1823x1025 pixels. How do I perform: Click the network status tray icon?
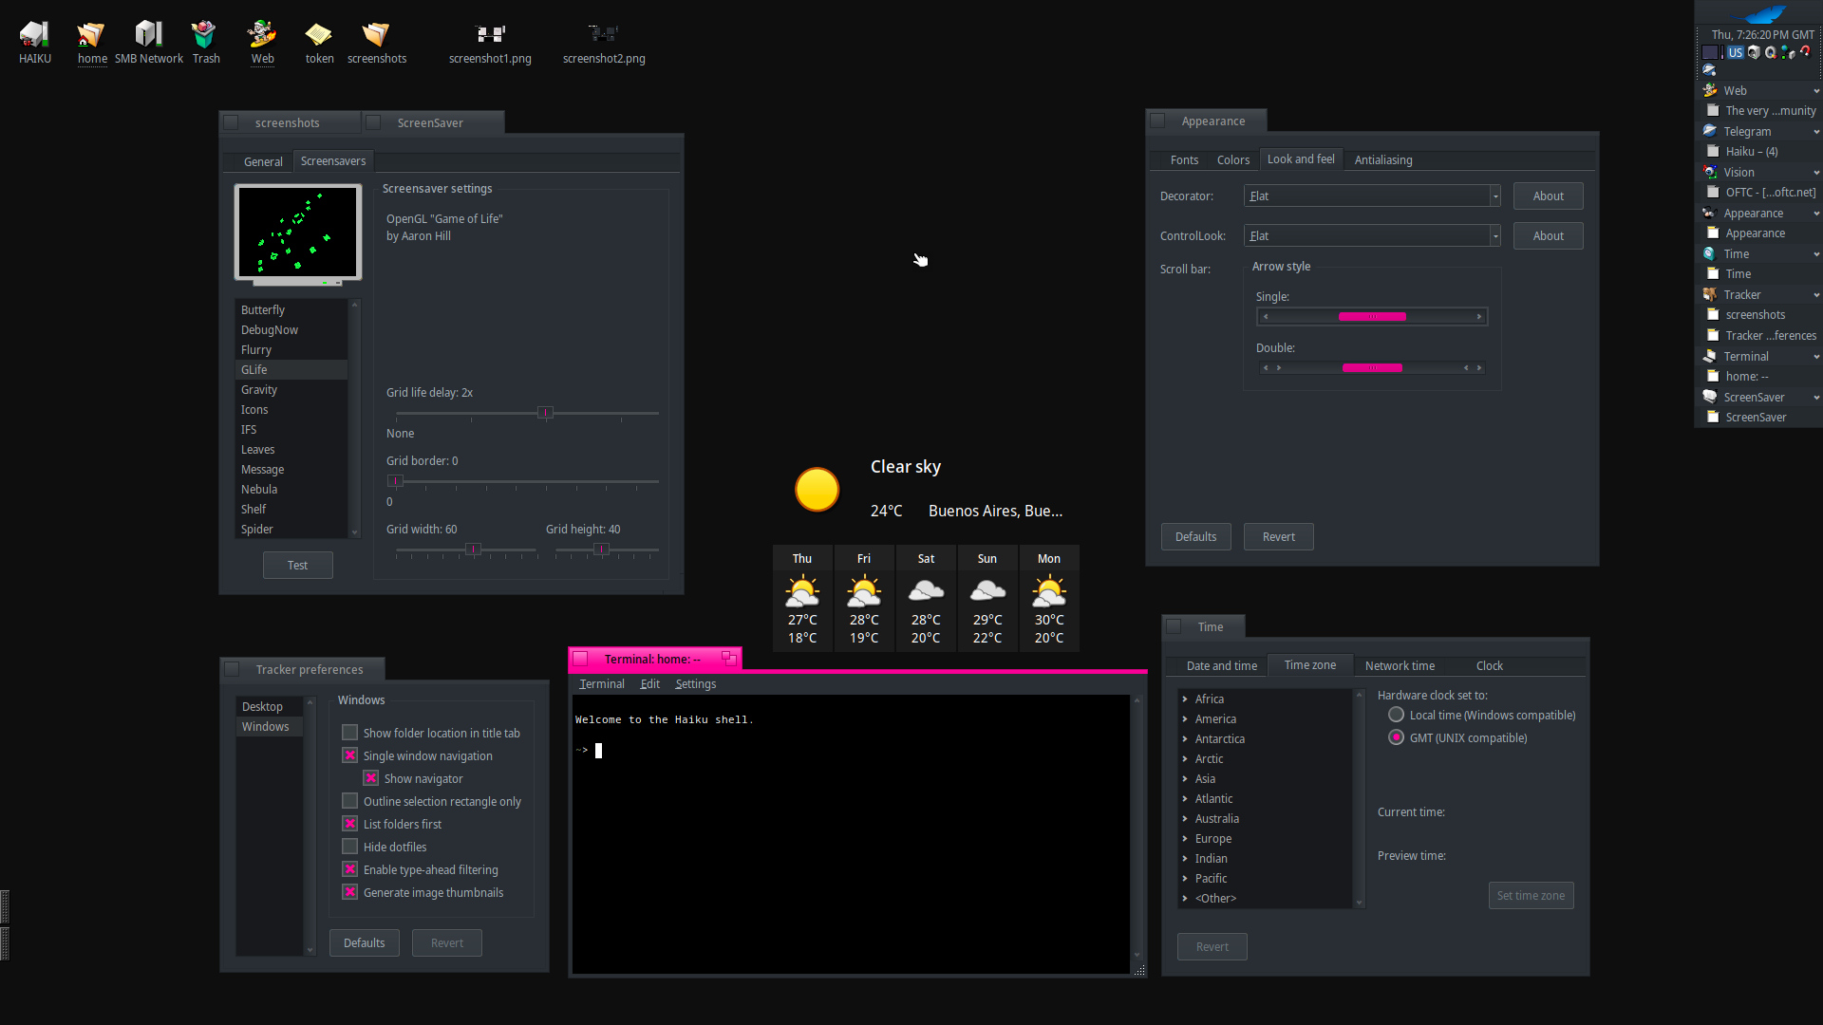point(1788,52)
